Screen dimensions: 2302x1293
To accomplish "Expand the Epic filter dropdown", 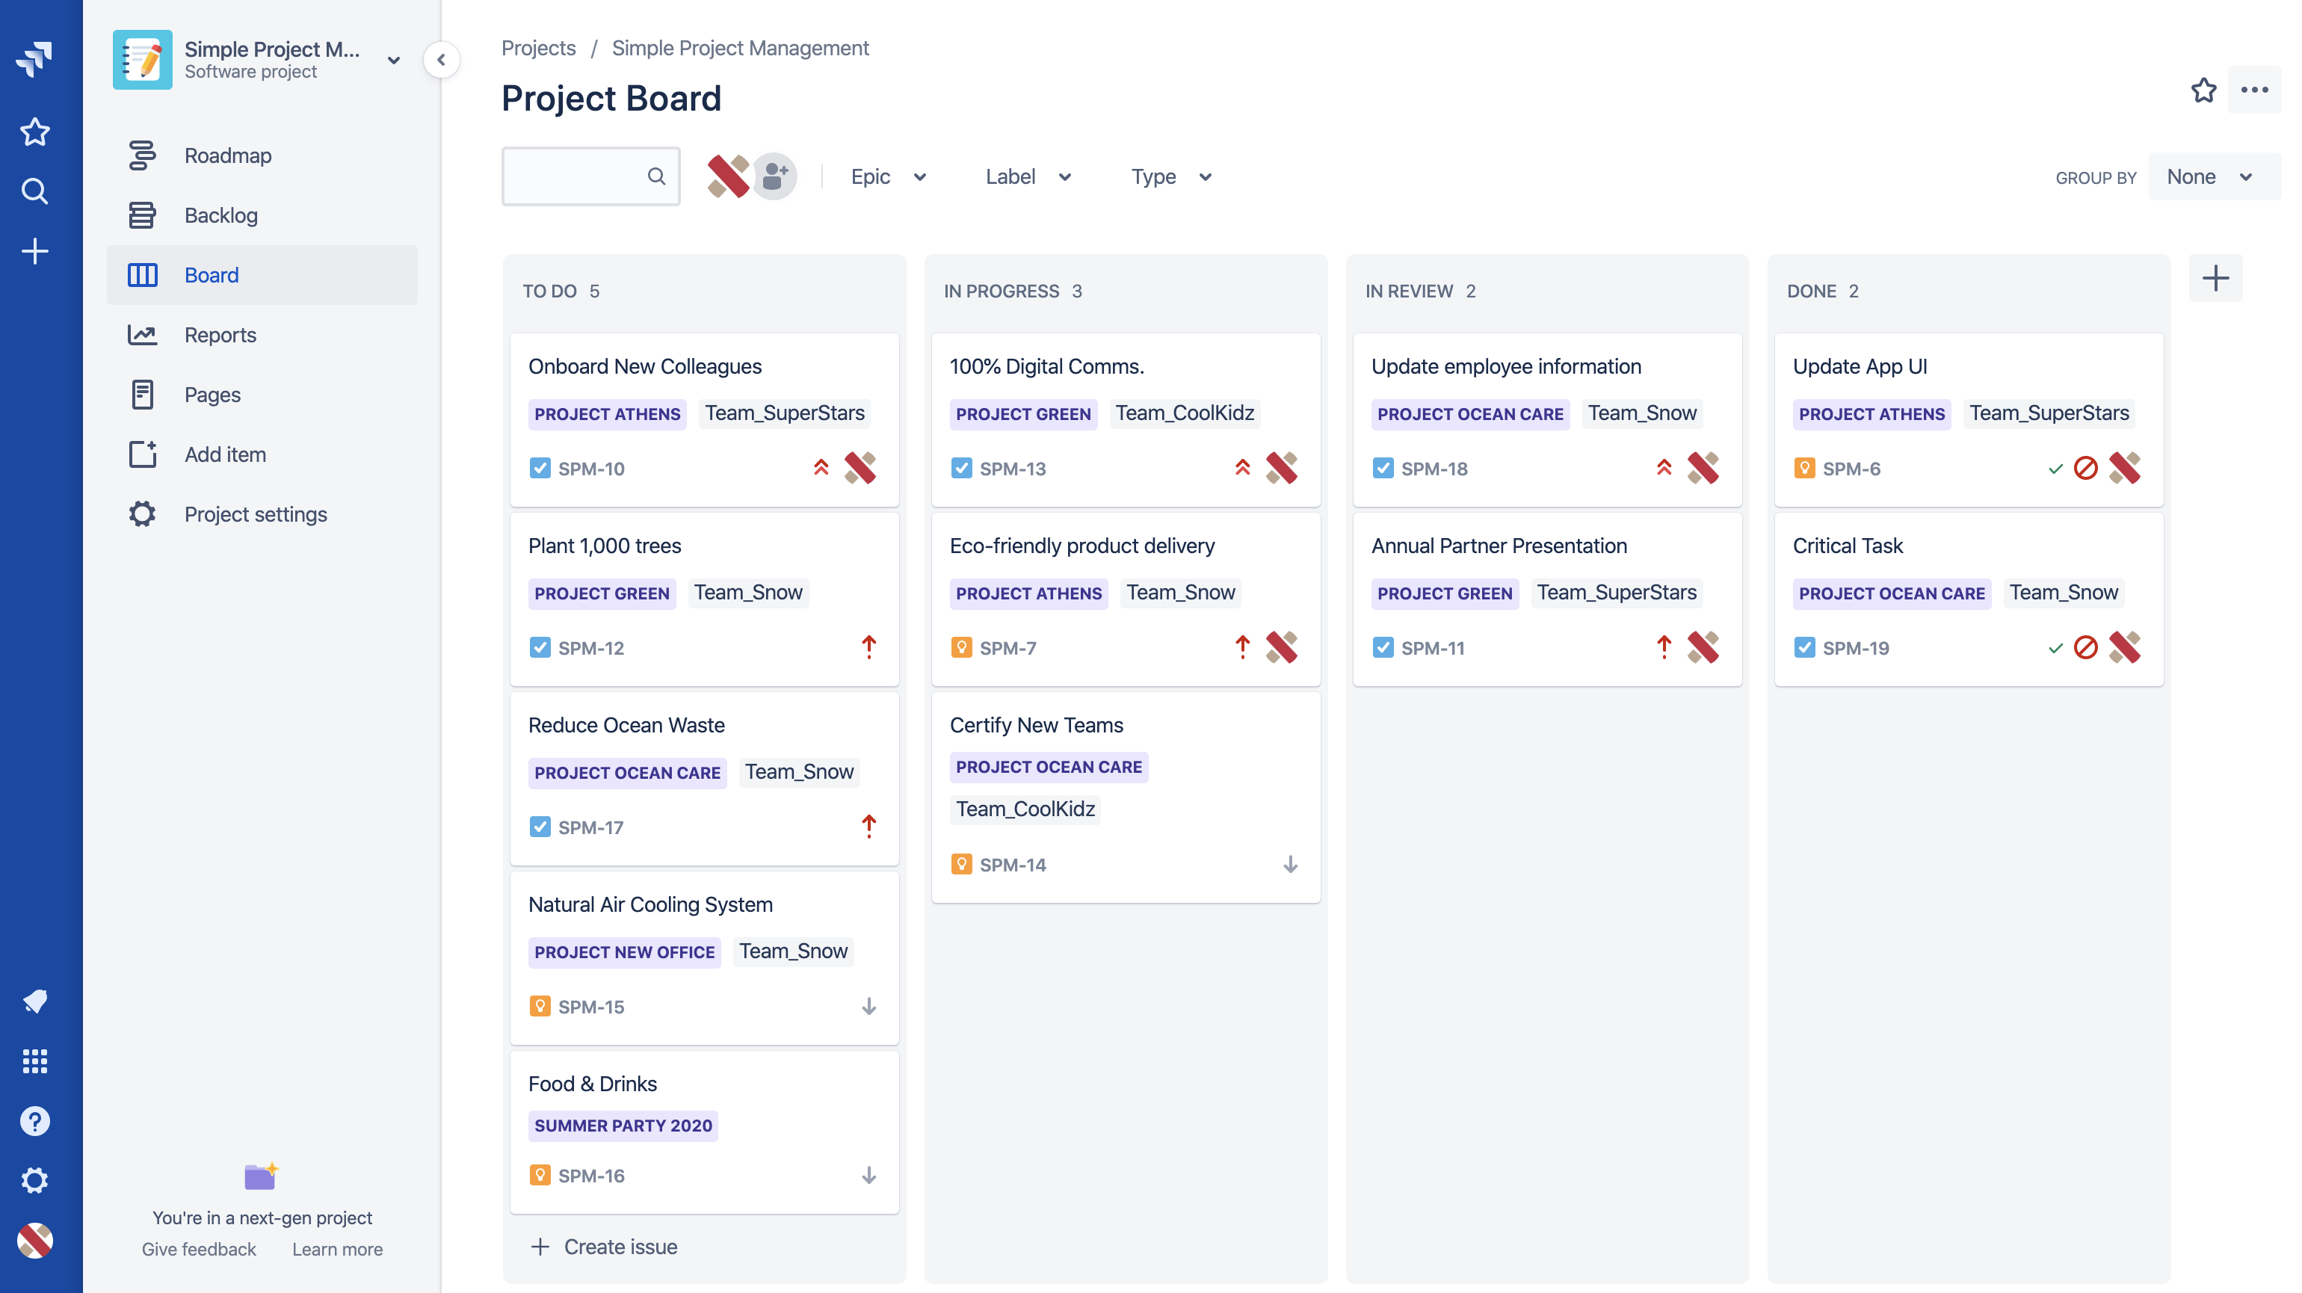I will pos(888,177).
